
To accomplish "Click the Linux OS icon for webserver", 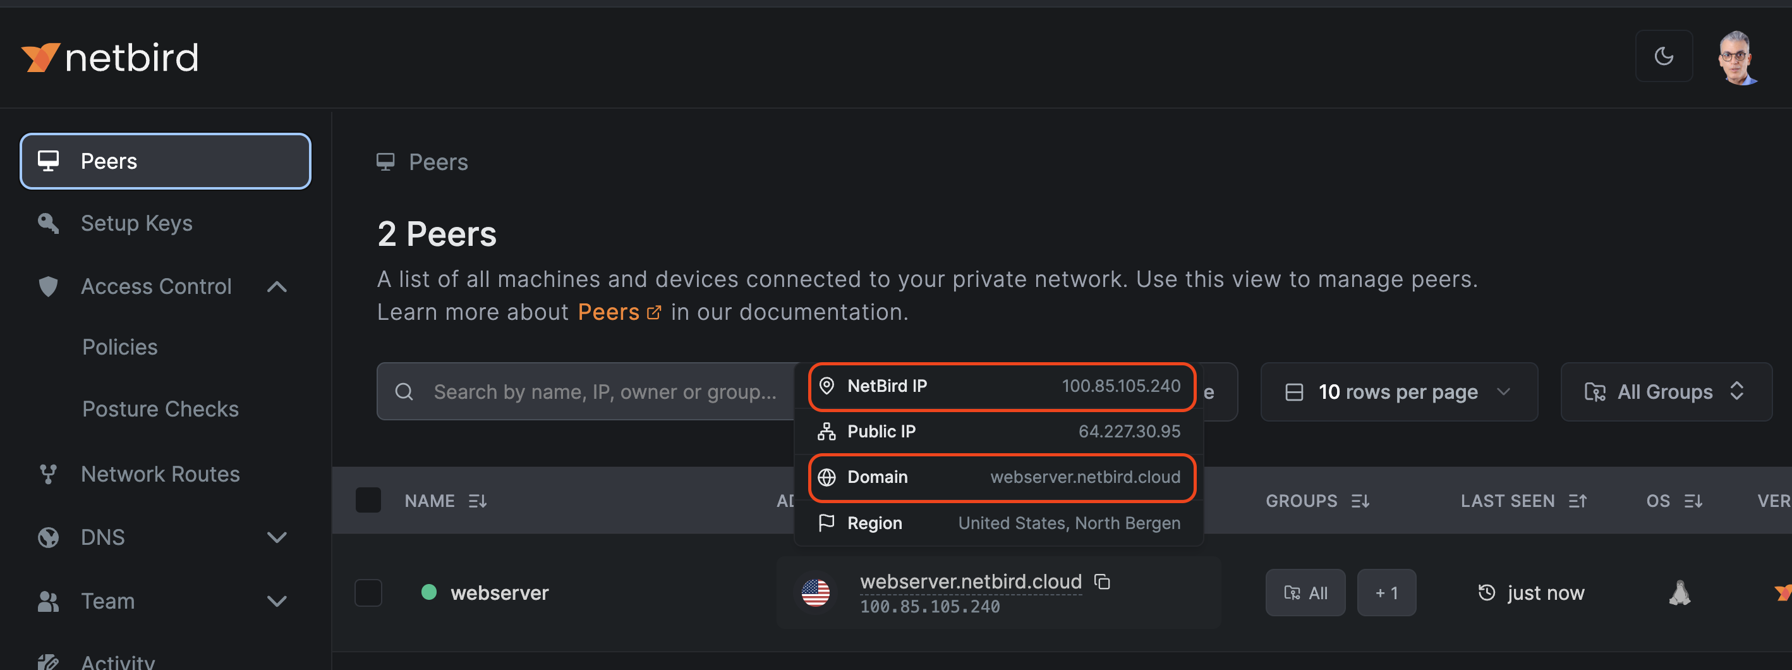I will click(x=1680, y=593).
